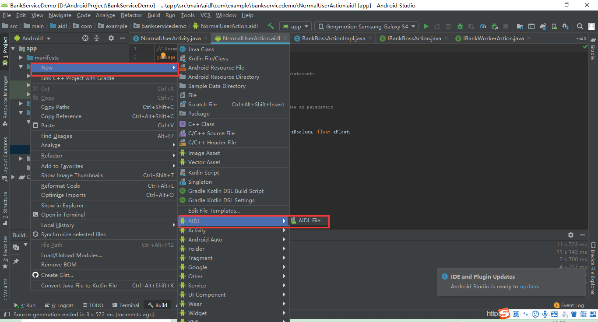Open Project panel settings gear
The width and height of the screenshot is (598, 322).
coord(111,38)
